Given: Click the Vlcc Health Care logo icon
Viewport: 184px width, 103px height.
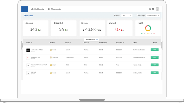Looking at the screenshot, I should [x=28, y=65].
